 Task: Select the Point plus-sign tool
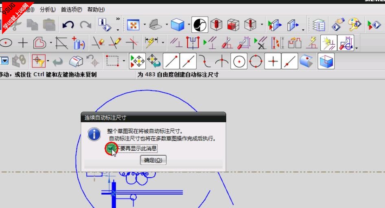(23, 43)
